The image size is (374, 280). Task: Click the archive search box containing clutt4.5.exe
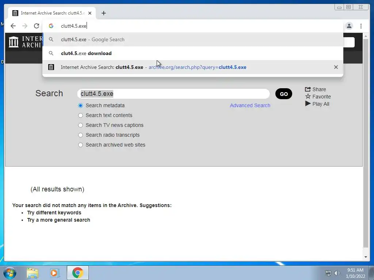(x=173, y=94)
